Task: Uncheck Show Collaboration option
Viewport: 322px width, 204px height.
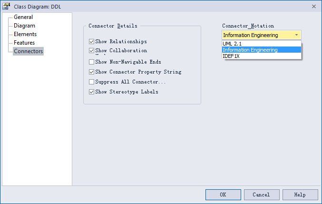Action: click(91, 51)
